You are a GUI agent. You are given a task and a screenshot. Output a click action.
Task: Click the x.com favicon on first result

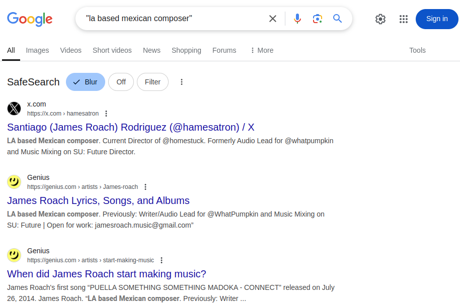(x=14, y=109)
